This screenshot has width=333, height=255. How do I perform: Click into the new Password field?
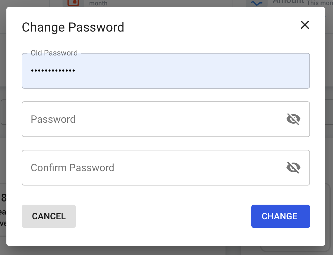[153, 119]
